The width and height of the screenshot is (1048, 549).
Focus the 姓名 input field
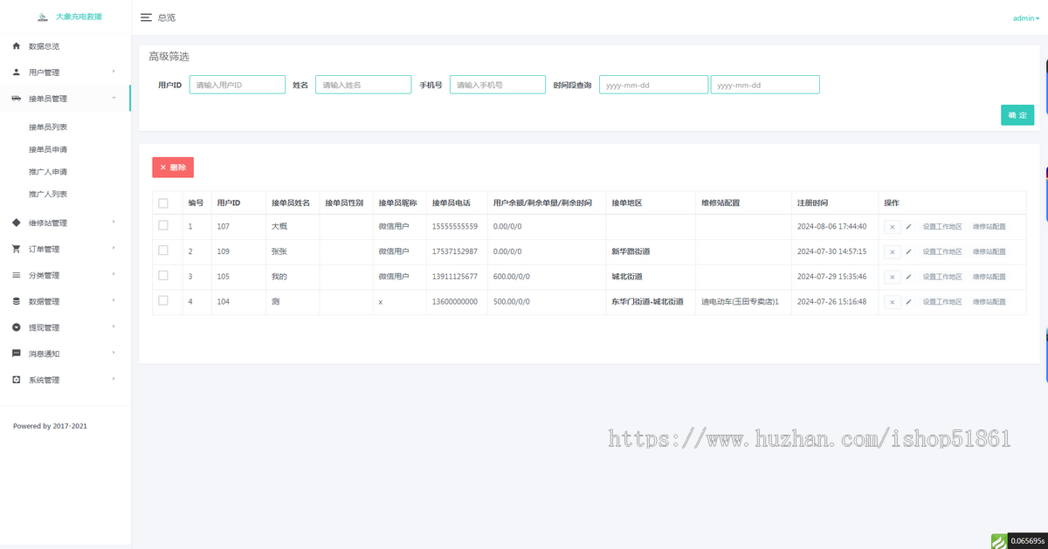(x=363, y=85)
